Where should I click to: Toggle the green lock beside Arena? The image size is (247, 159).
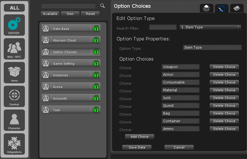coord(96,87)
